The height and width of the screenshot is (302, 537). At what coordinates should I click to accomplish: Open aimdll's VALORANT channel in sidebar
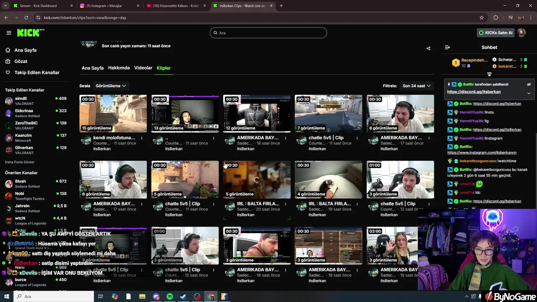36,101
